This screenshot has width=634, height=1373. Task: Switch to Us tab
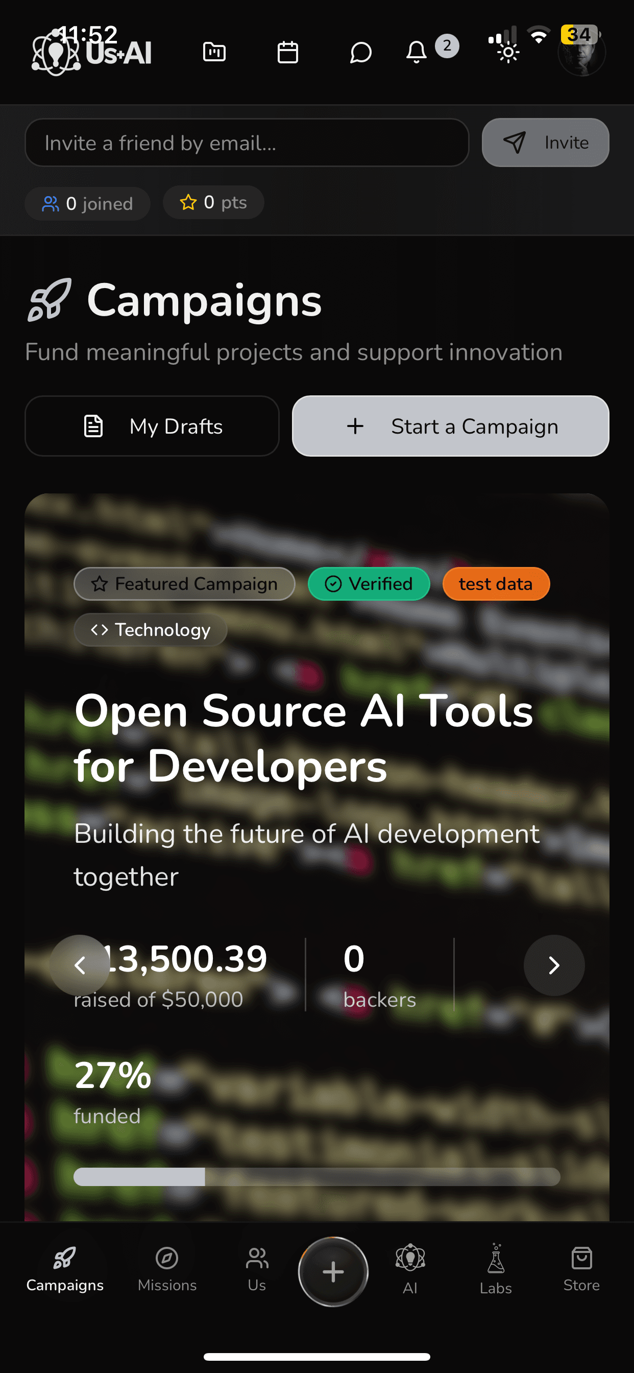[x=257, y=1270]
